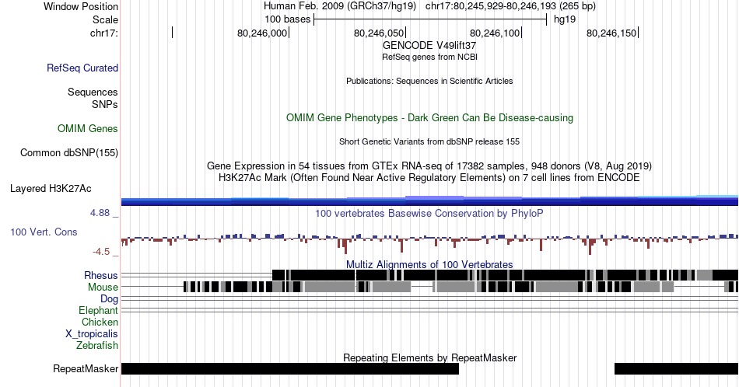Click the RepeatMasker track label
The image size is (739, 387).
click(x=86, y=368)
